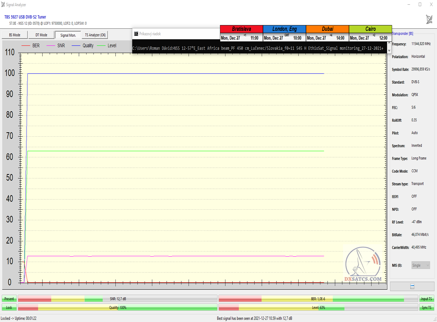
Task: Select the Signal Mon. tab
Action: click(x=68, y=35)
